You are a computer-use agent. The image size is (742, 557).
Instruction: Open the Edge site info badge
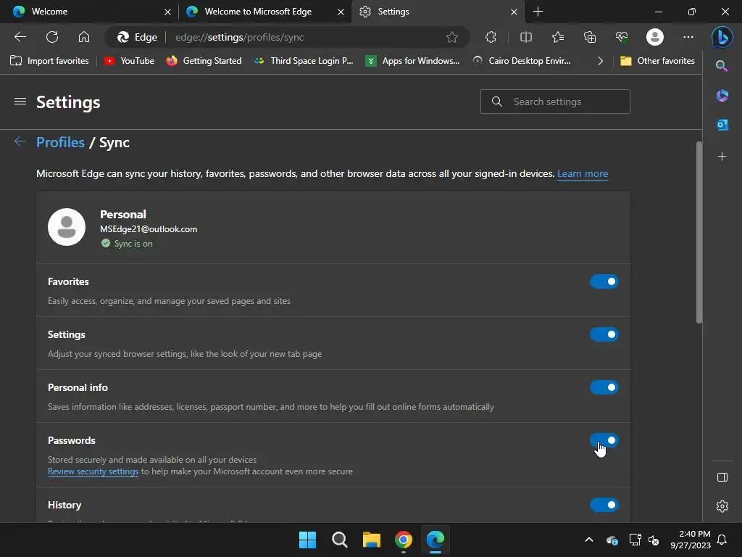pos(137,37)
